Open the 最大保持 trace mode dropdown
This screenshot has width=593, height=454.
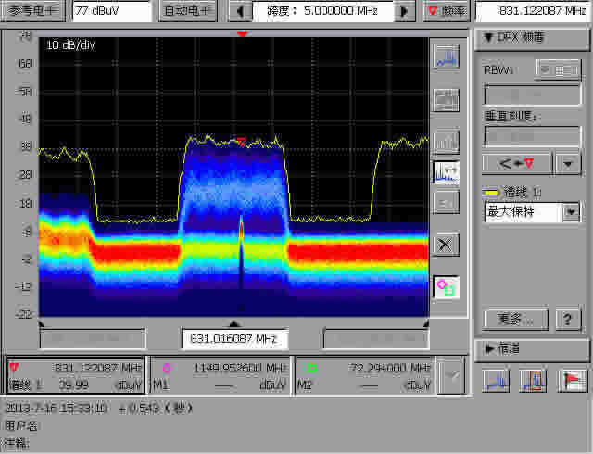571,212
